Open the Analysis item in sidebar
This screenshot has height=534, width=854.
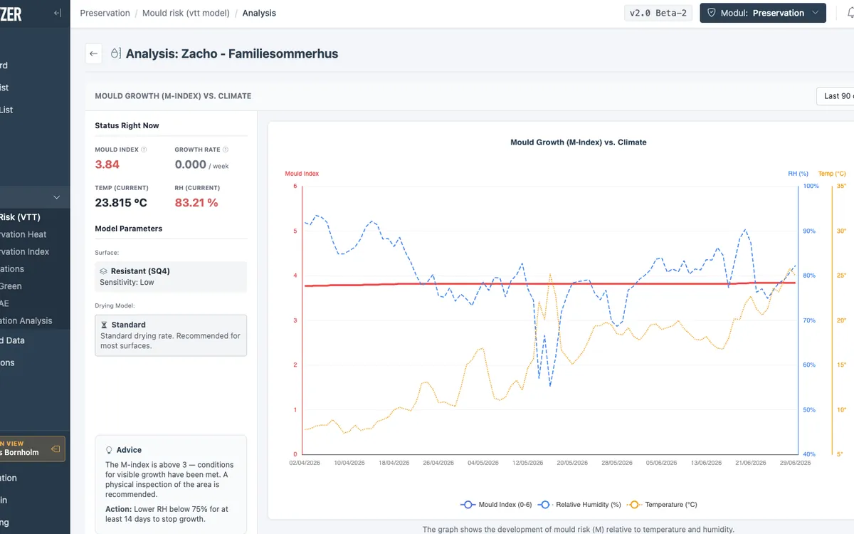(26, 320)
